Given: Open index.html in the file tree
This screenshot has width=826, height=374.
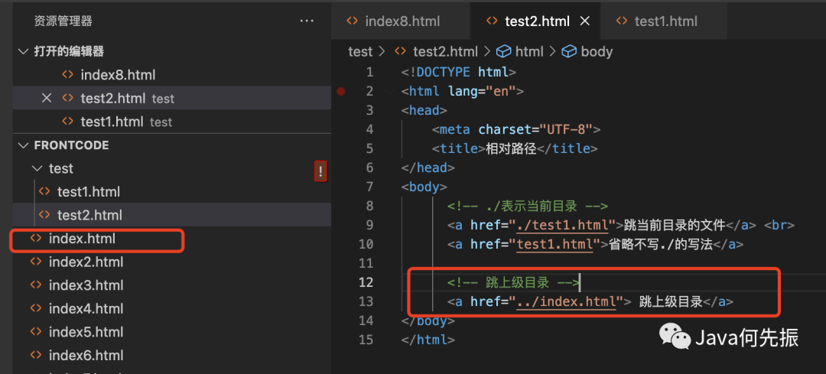Looking at the screenshot, I should (82, 239).
